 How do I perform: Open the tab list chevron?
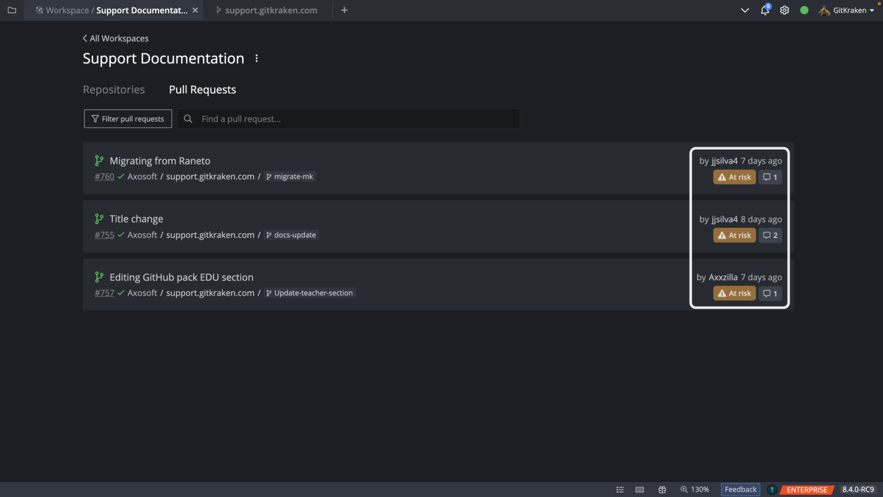tap(744, 10)
